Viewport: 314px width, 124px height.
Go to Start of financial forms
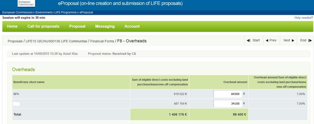253,41
